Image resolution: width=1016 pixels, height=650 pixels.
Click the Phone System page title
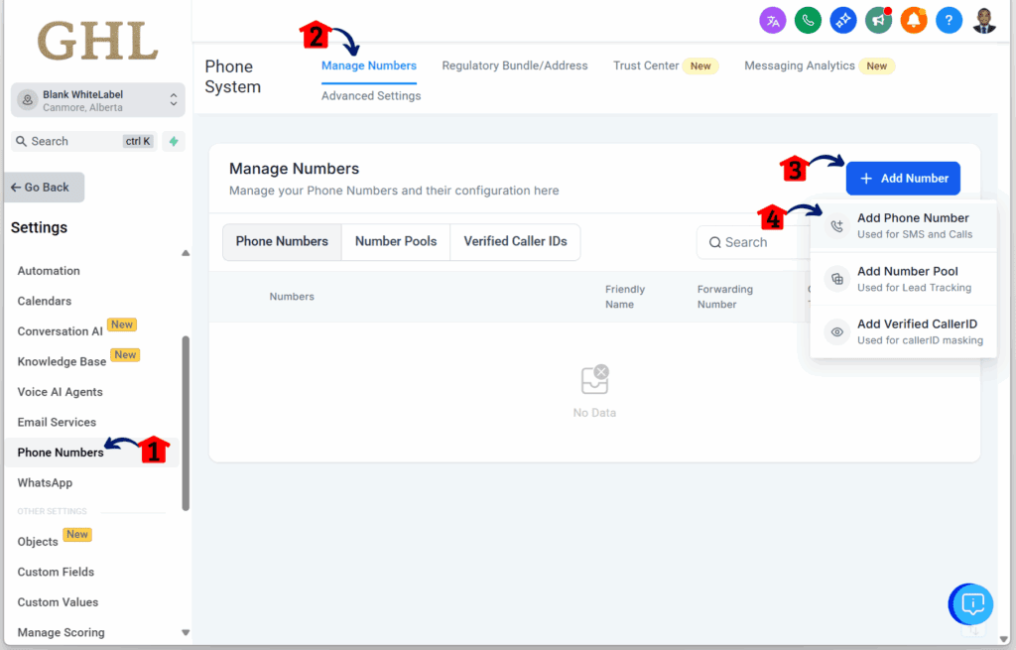click(232, 76)
